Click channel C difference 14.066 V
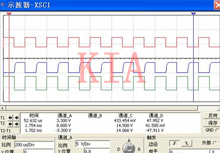This screenshot has width=220, height=153. point(124,130)
